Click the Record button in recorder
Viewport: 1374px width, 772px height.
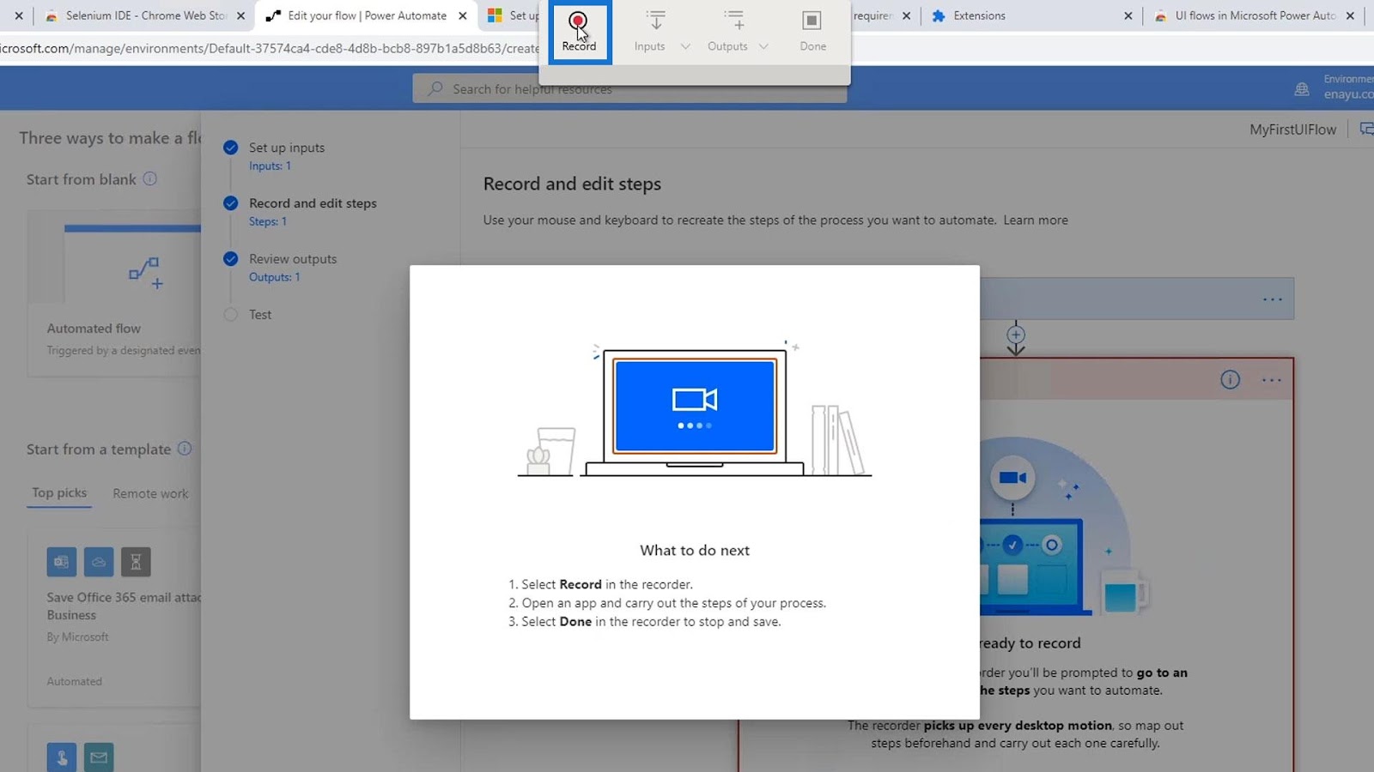tap(579, 32)
